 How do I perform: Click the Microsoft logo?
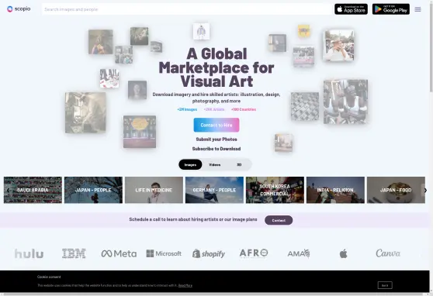164,253
